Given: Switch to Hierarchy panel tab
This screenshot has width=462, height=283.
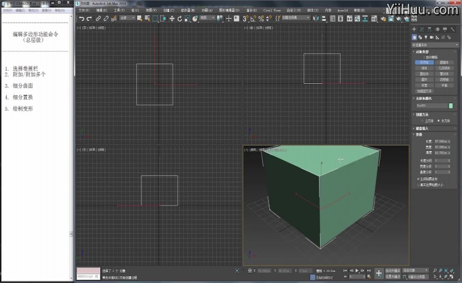Looking at the screenshot, I should (x=430, y=29).
